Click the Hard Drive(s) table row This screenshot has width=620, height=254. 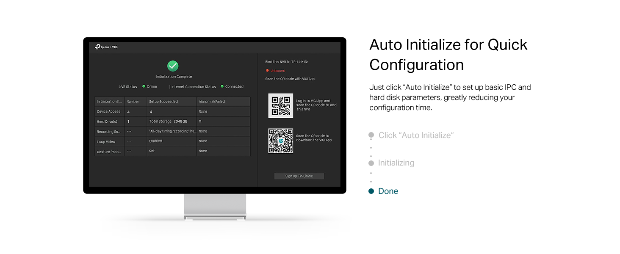point(172,121)
